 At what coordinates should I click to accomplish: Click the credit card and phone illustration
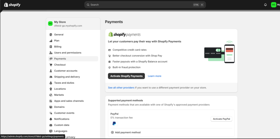pos(219,52)
